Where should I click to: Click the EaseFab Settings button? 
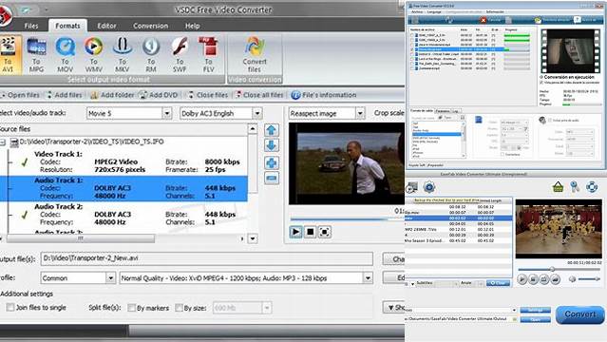coord(536,311)
